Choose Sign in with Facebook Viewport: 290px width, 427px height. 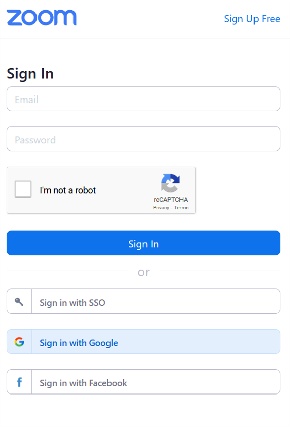click(143, 382)
